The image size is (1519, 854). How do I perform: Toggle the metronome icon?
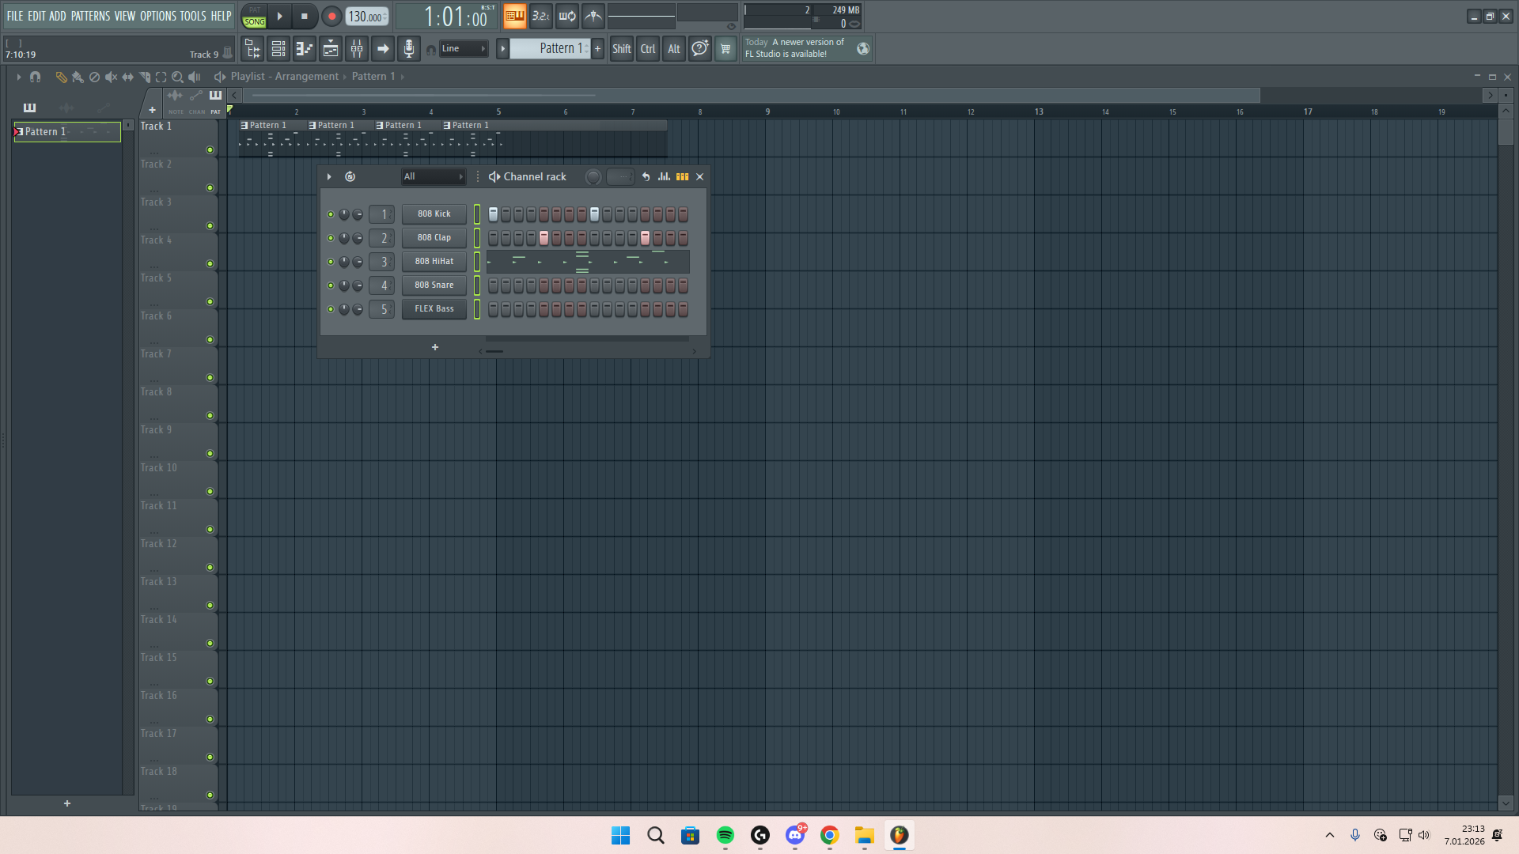coord(593,16)
